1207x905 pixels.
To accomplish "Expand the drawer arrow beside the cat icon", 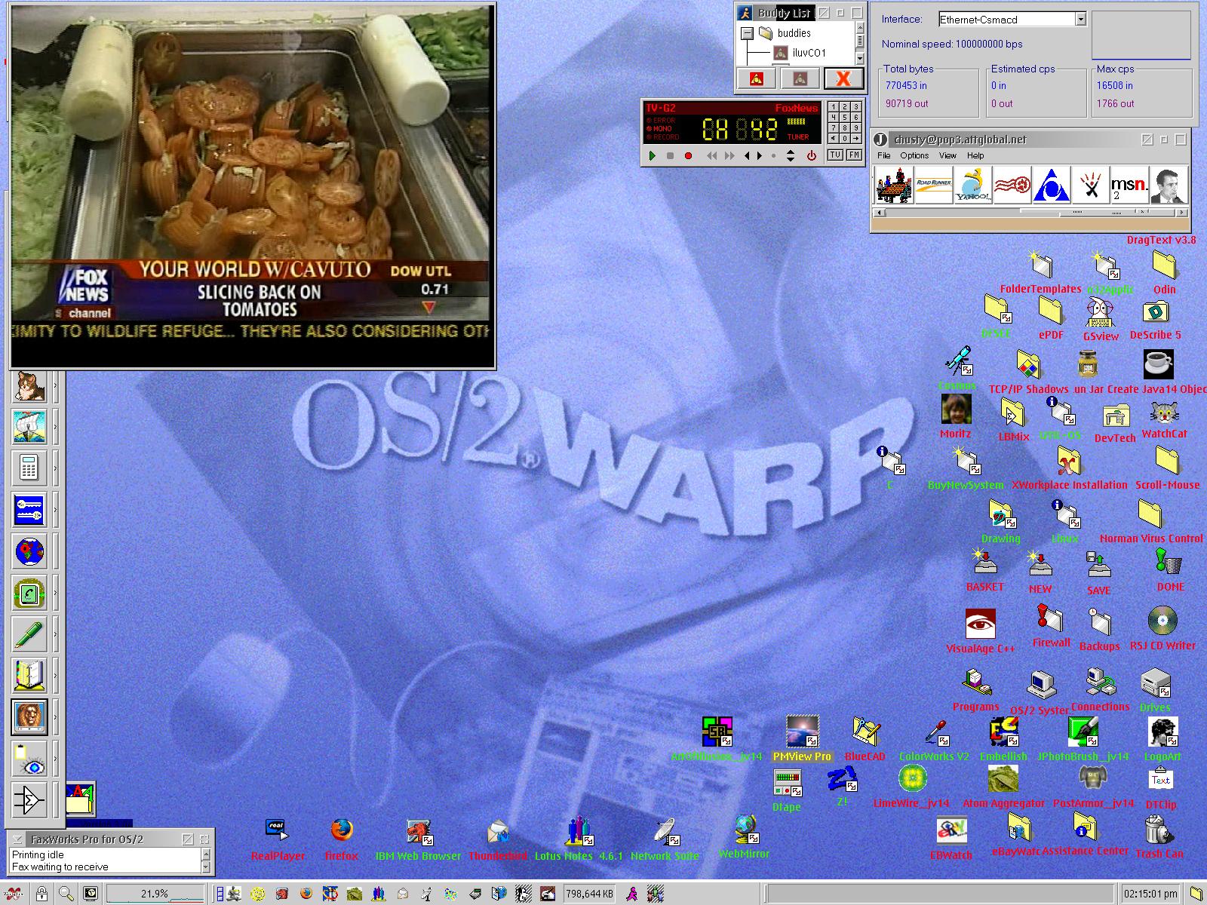I will tap(55, 387).
